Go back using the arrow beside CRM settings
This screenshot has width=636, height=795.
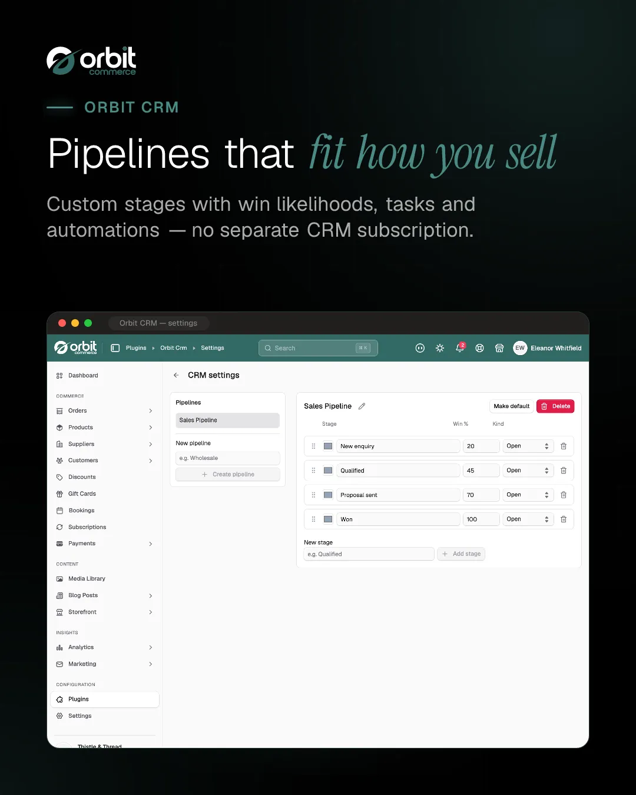pos(176,375)
